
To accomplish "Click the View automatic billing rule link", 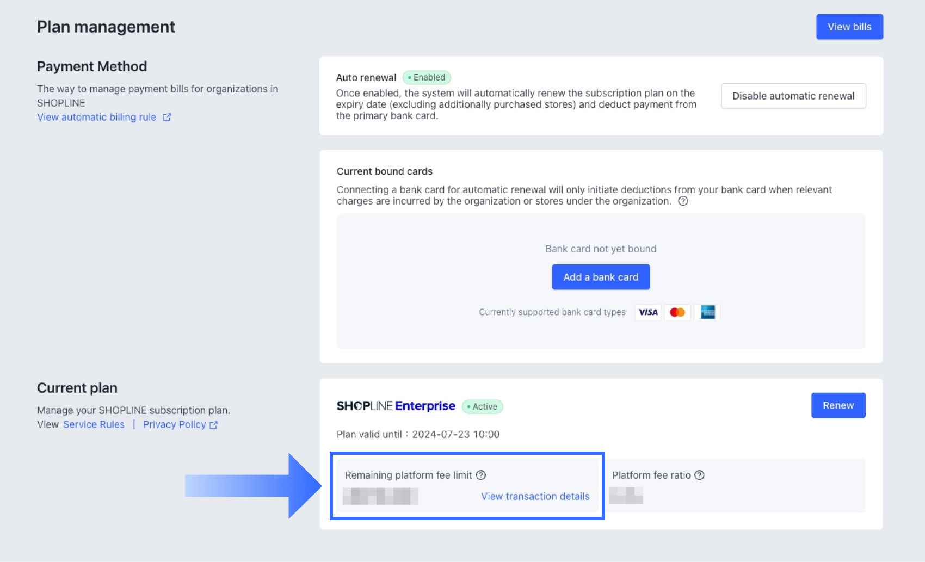I will [x=96, y=117].
